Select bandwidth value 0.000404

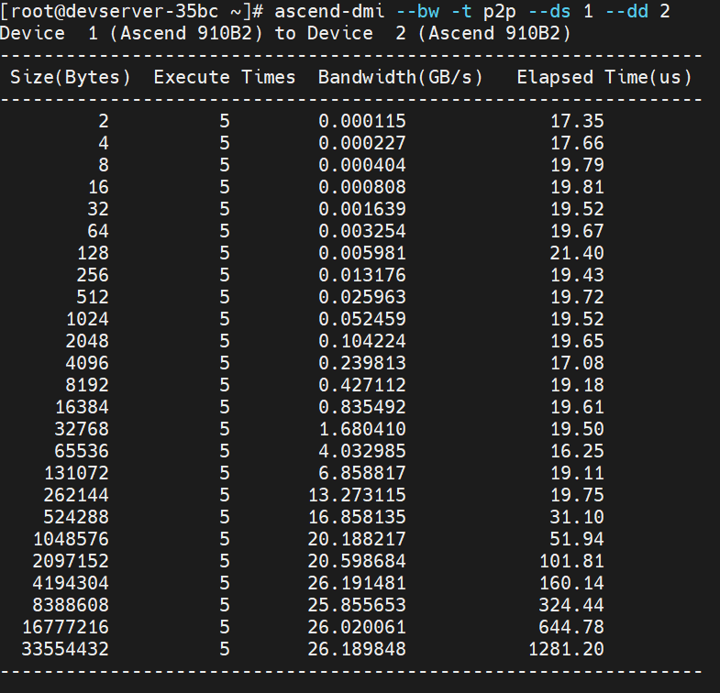click(362, 165)
